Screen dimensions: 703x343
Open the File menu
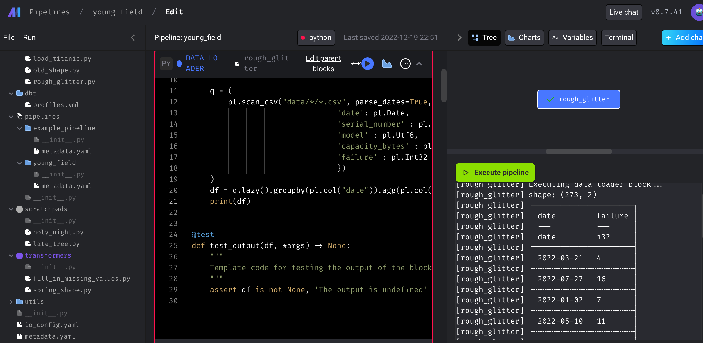click(x=9, y=37)
